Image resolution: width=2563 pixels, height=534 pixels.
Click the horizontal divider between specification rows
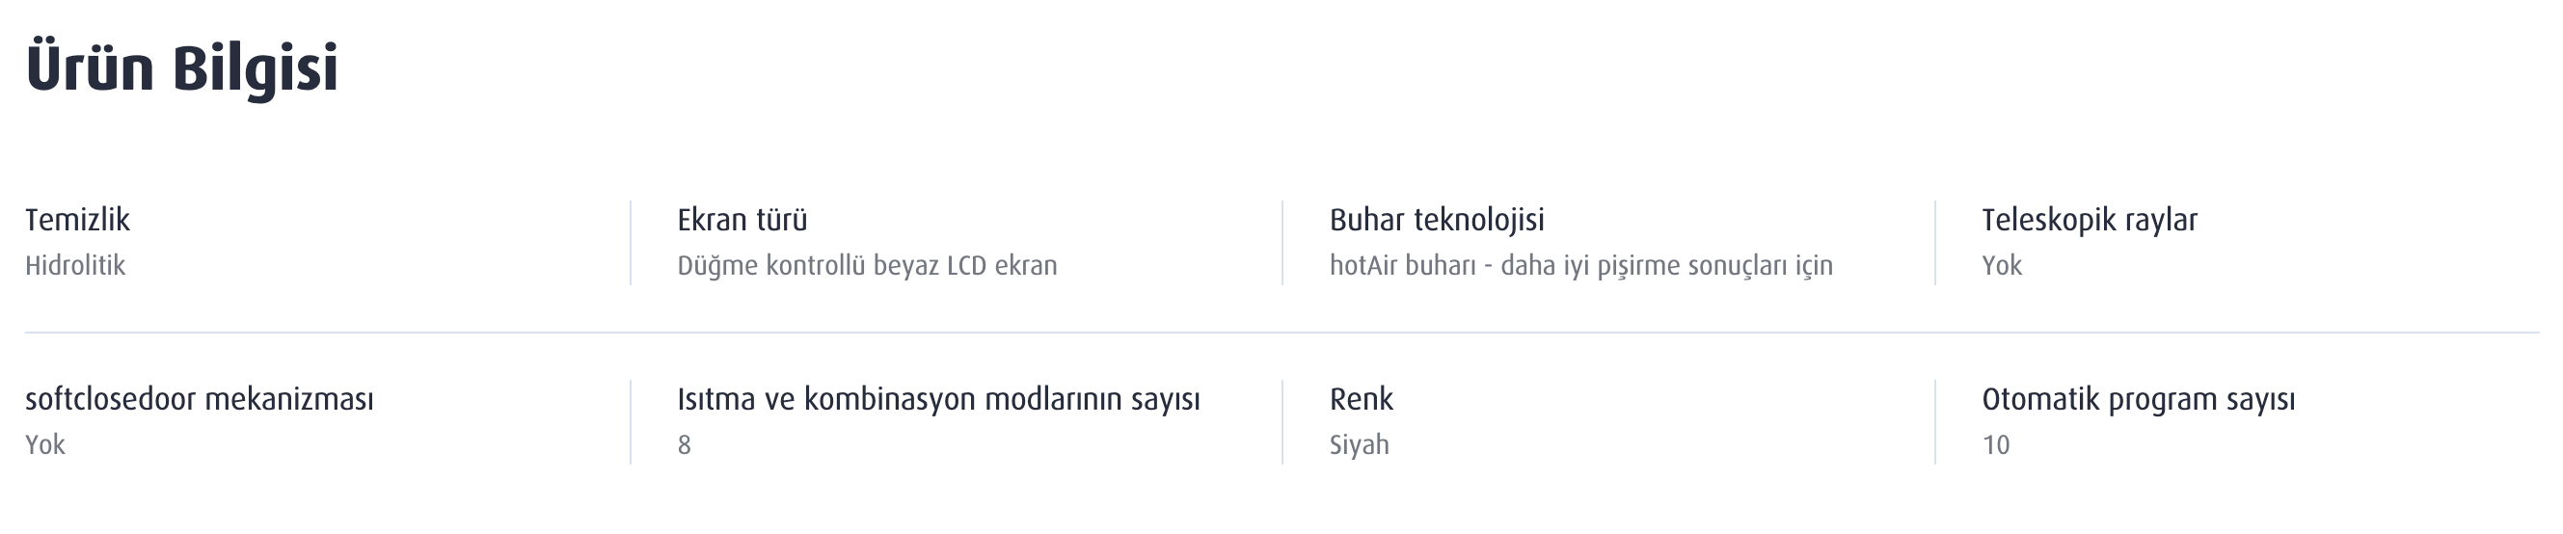tap(1281, 333)
